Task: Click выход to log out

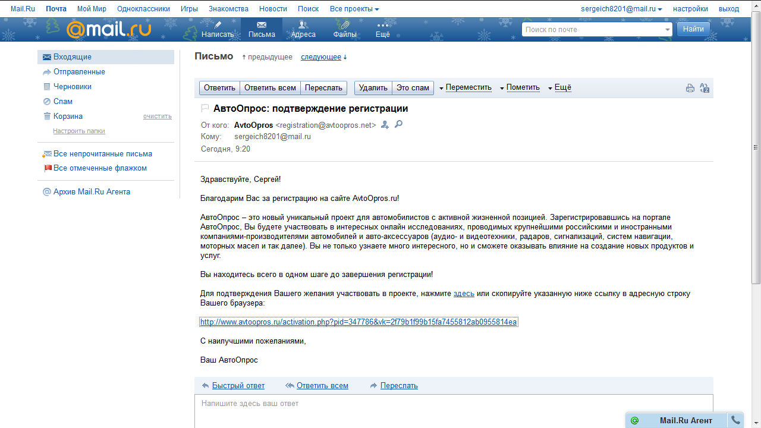Action: pos(729,9)
